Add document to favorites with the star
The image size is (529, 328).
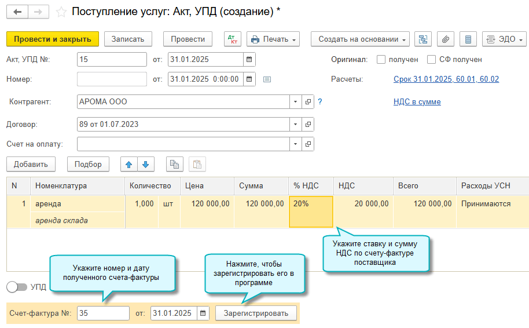tap(61, 13)
